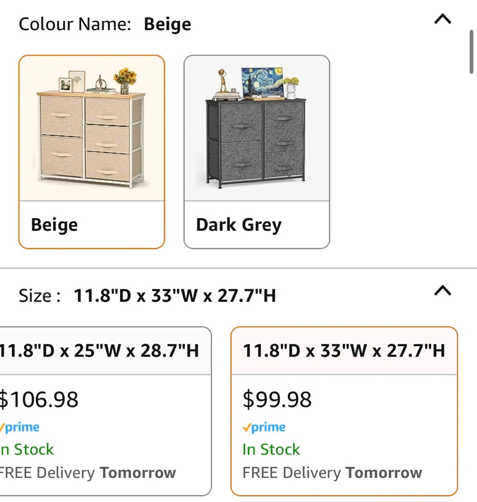Click FREE Delivery Tomorrow in the $99.98 card

pos(332,473)
